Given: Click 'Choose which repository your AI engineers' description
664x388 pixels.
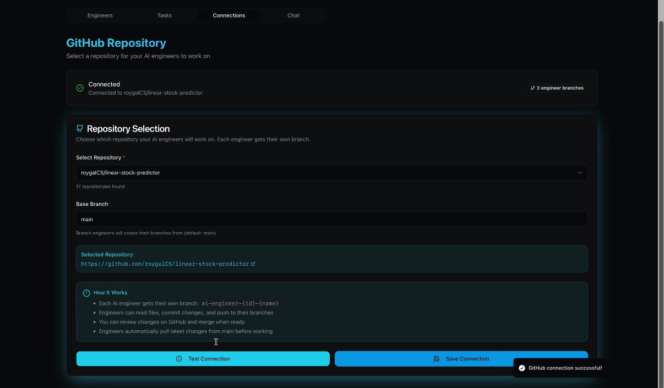Looking at the screenshot, I should coord(193,139).
